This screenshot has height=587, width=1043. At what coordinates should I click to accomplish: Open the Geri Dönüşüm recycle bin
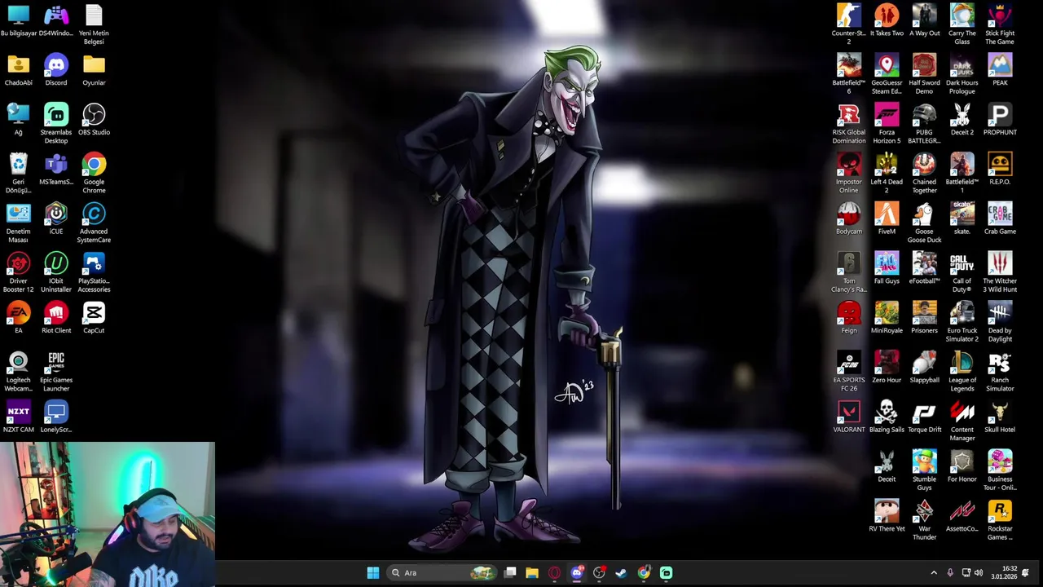point(18,165)
